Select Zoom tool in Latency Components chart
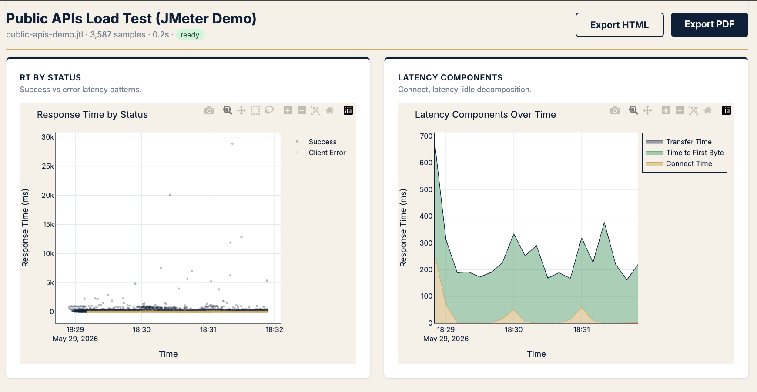The width and height of the screenshot is (757, 392). click(633, 110)
